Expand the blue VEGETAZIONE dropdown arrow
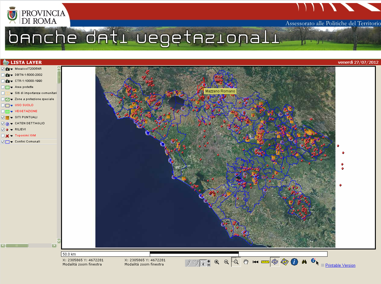381x284 pixels. (12, 112)
